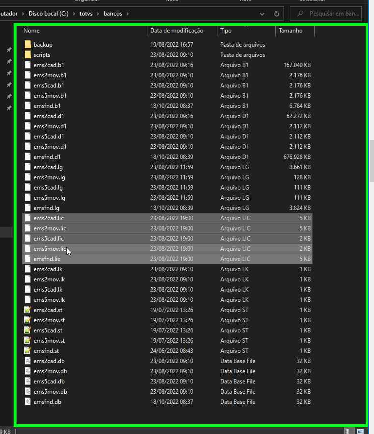Viewport: 374px width, 434px height.
Task: Navigate to totvs breadcrumb
Action: tap(86, 14)
